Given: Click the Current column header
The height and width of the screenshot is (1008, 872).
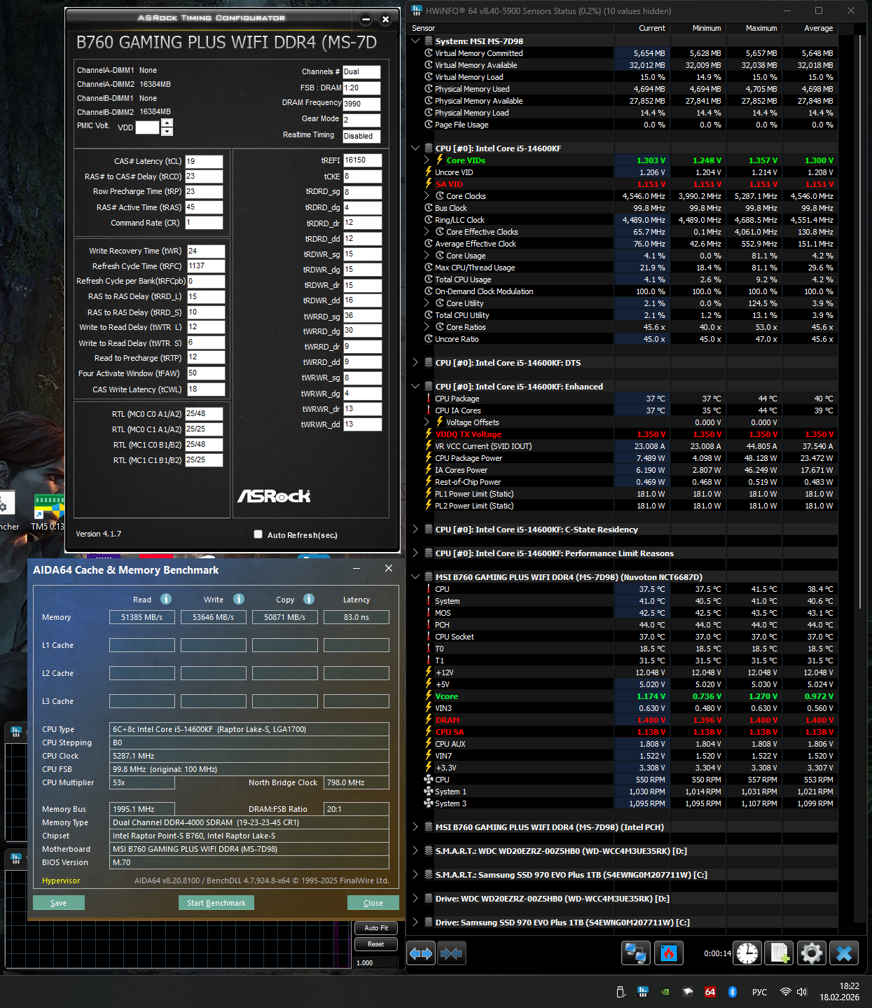Looking at the screenshot, I should point(642,28).
